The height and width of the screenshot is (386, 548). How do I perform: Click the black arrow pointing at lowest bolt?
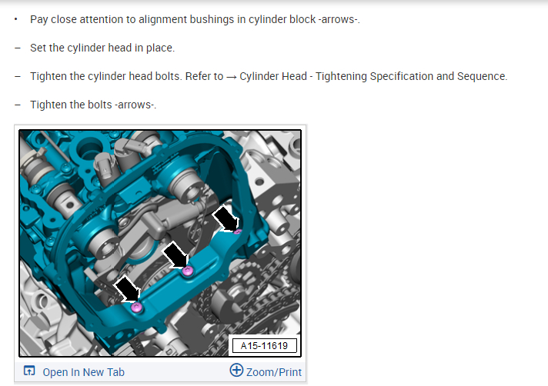point(128,288)
